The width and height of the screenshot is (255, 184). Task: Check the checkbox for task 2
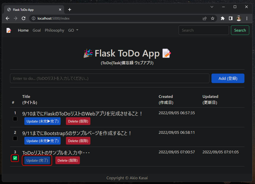point(15,139)
